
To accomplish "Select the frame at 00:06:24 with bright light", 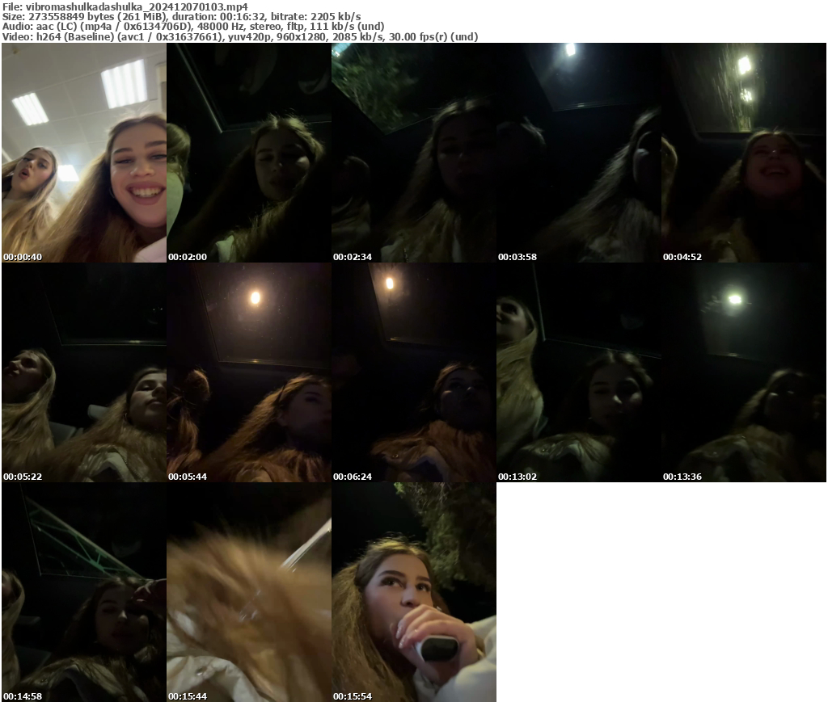I will point(414,373).
